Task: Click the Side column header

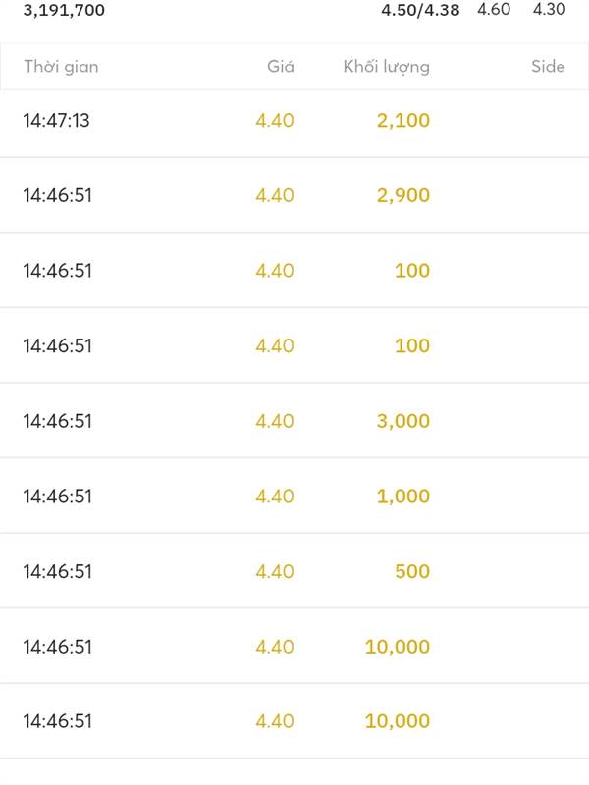Action: coord(548,66)
